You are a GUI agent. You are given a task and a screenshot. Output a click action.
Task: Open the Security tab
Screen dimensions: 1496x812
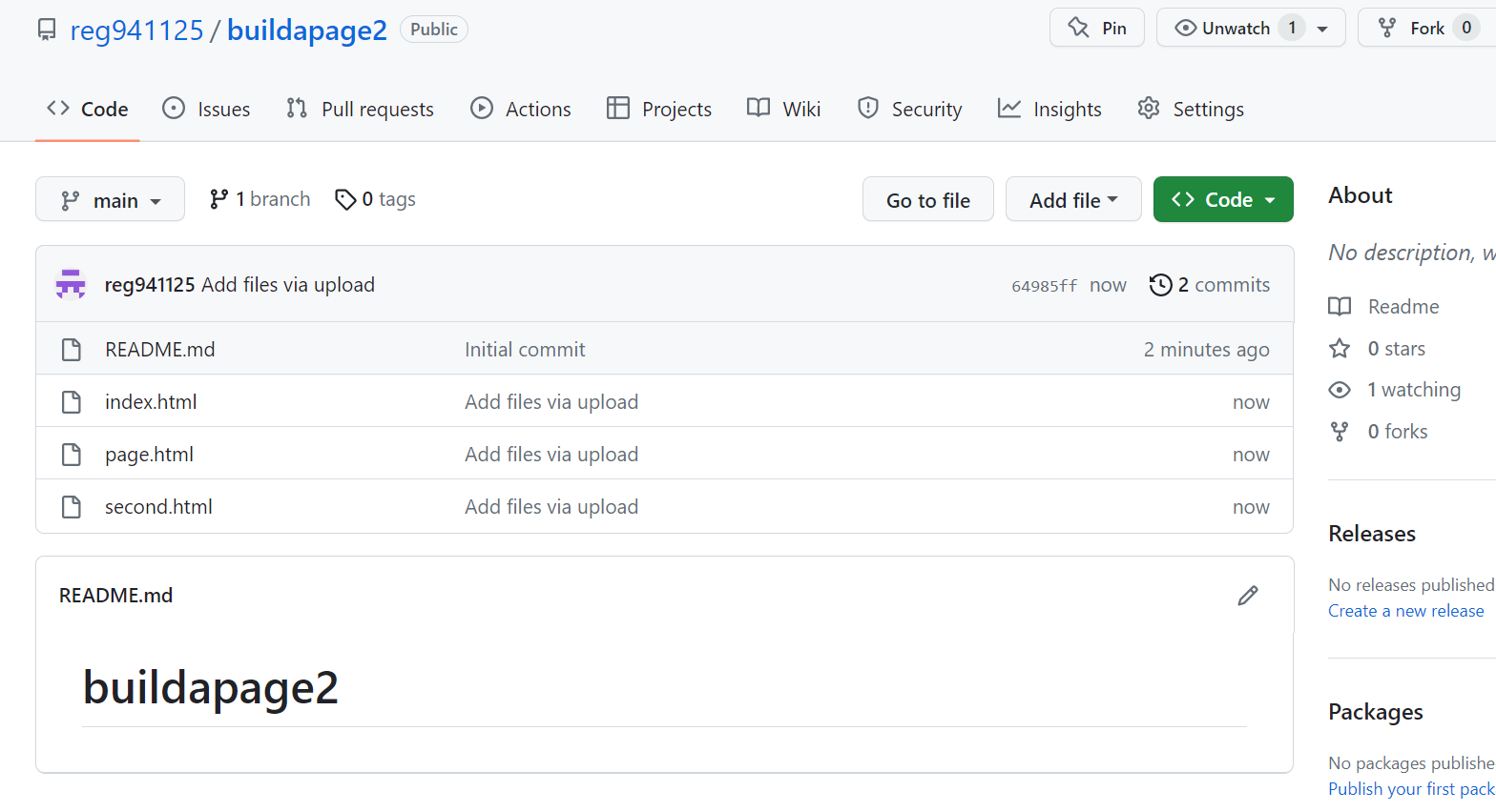point(909,109)
